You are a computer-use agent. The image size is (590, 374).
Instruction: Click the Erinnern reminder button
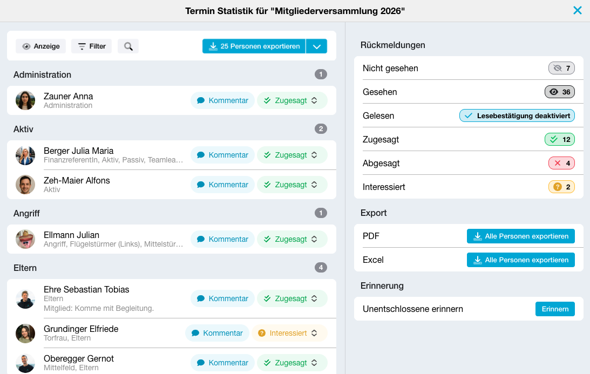(x=555, y=309)
